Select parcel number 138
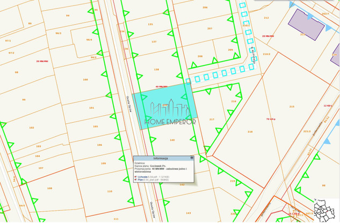Image resolution: width=340 pixels, height=223 pixels. coord(156,70)
